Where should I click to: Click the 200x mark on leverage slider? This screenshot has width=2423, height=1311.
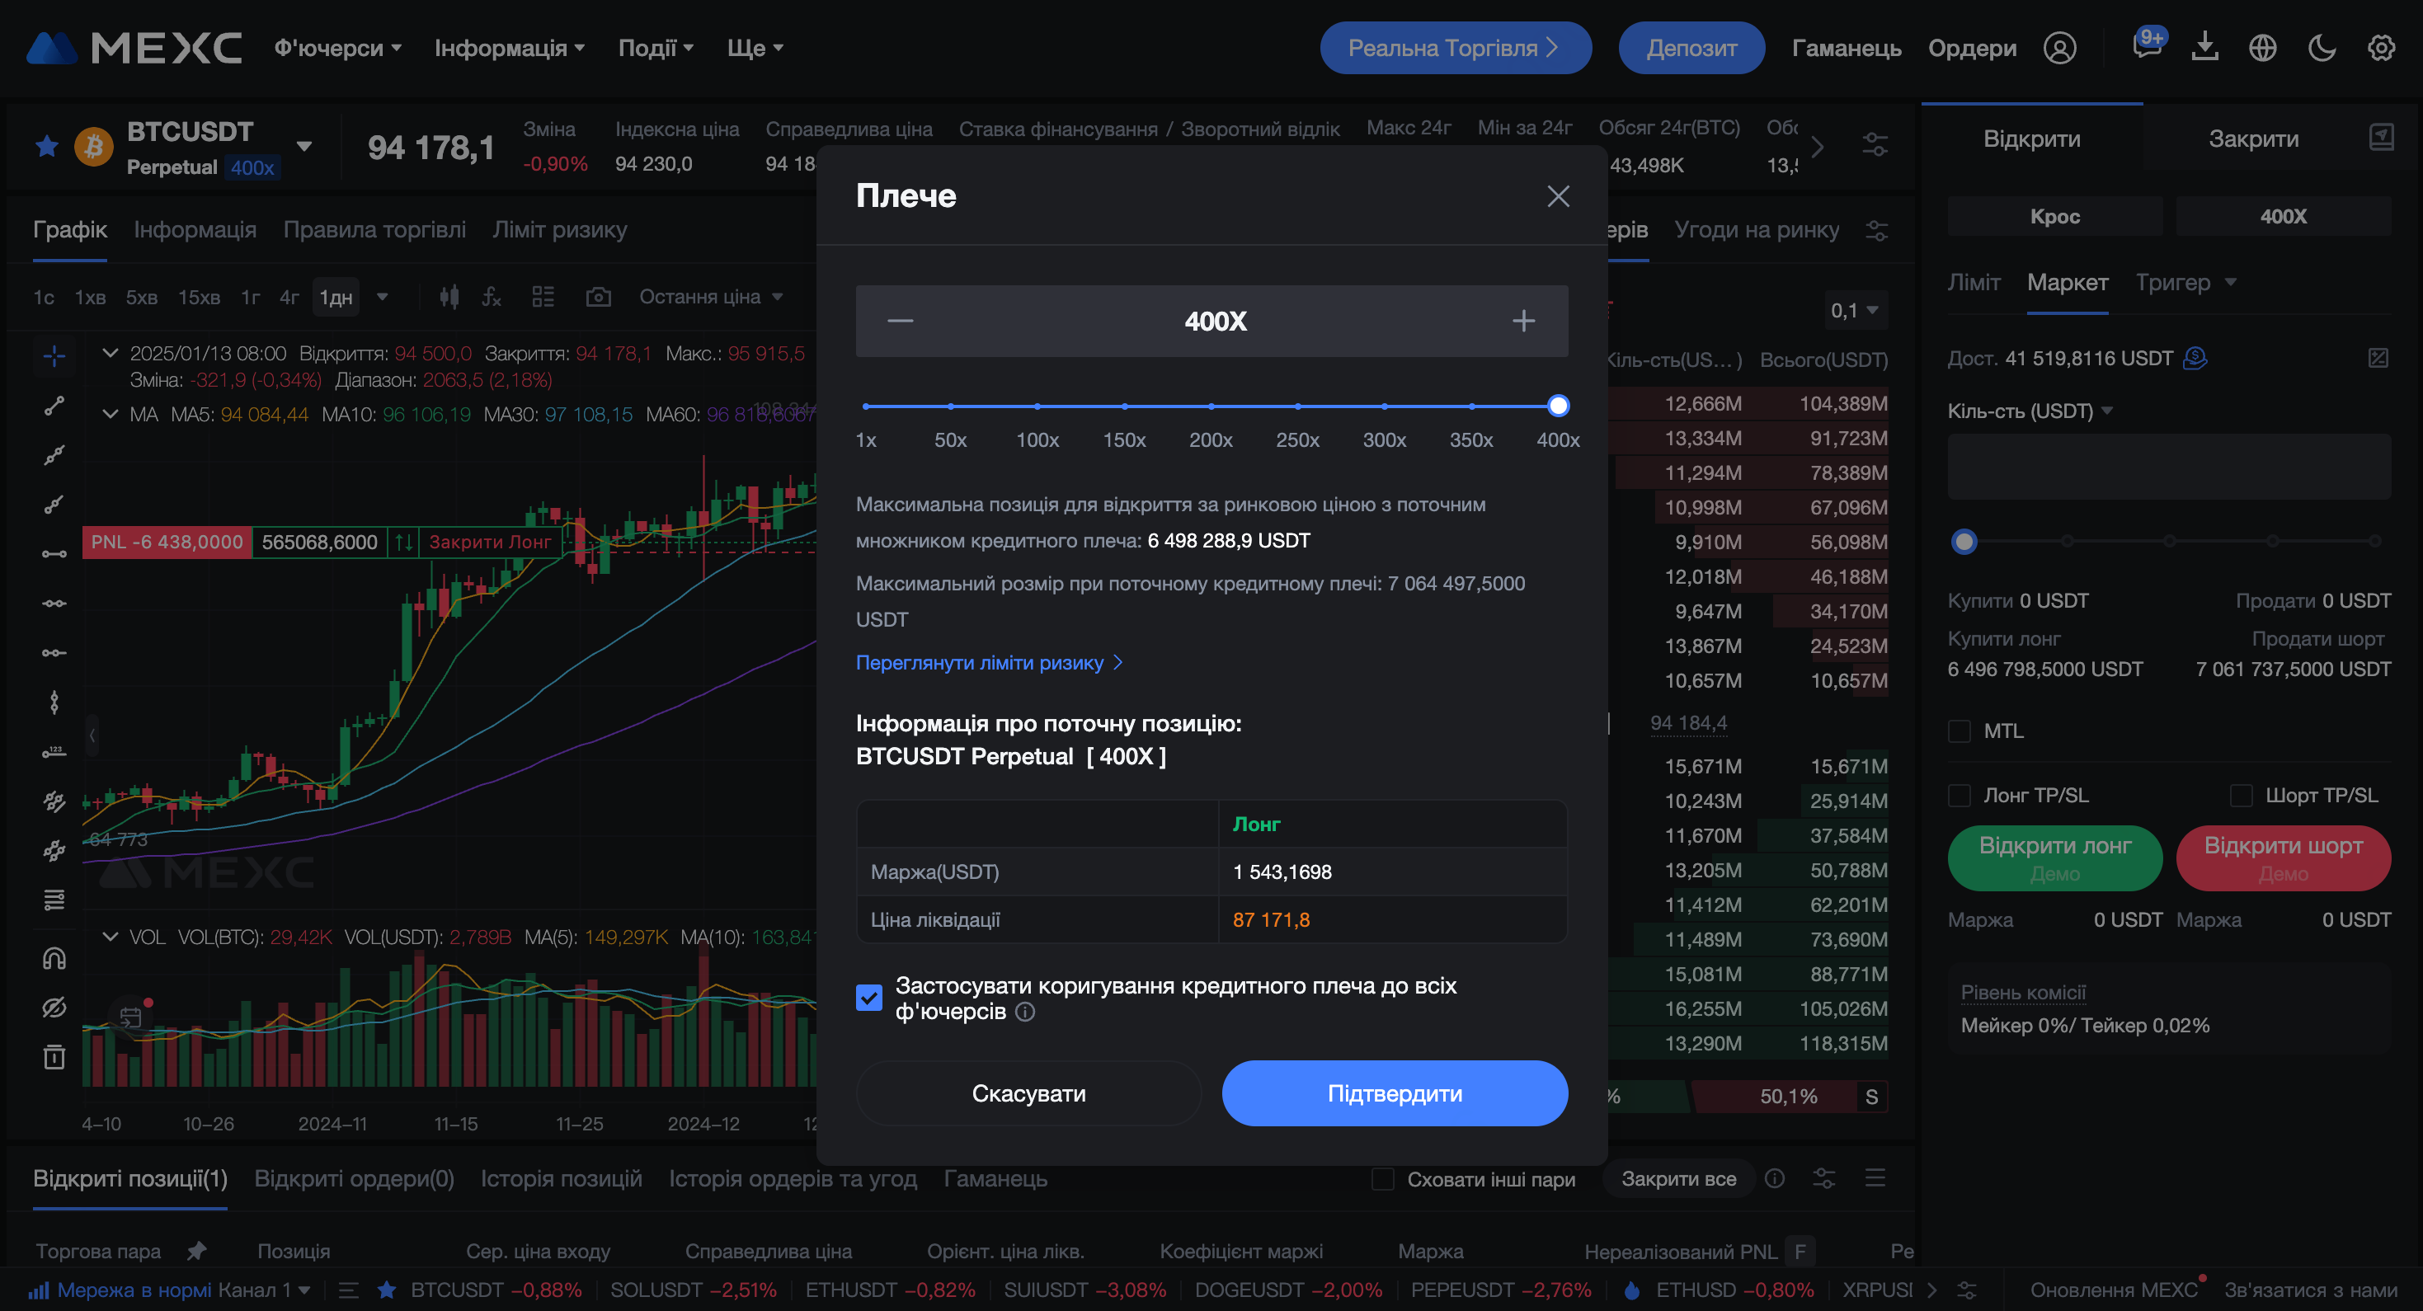click(1211, 406)
